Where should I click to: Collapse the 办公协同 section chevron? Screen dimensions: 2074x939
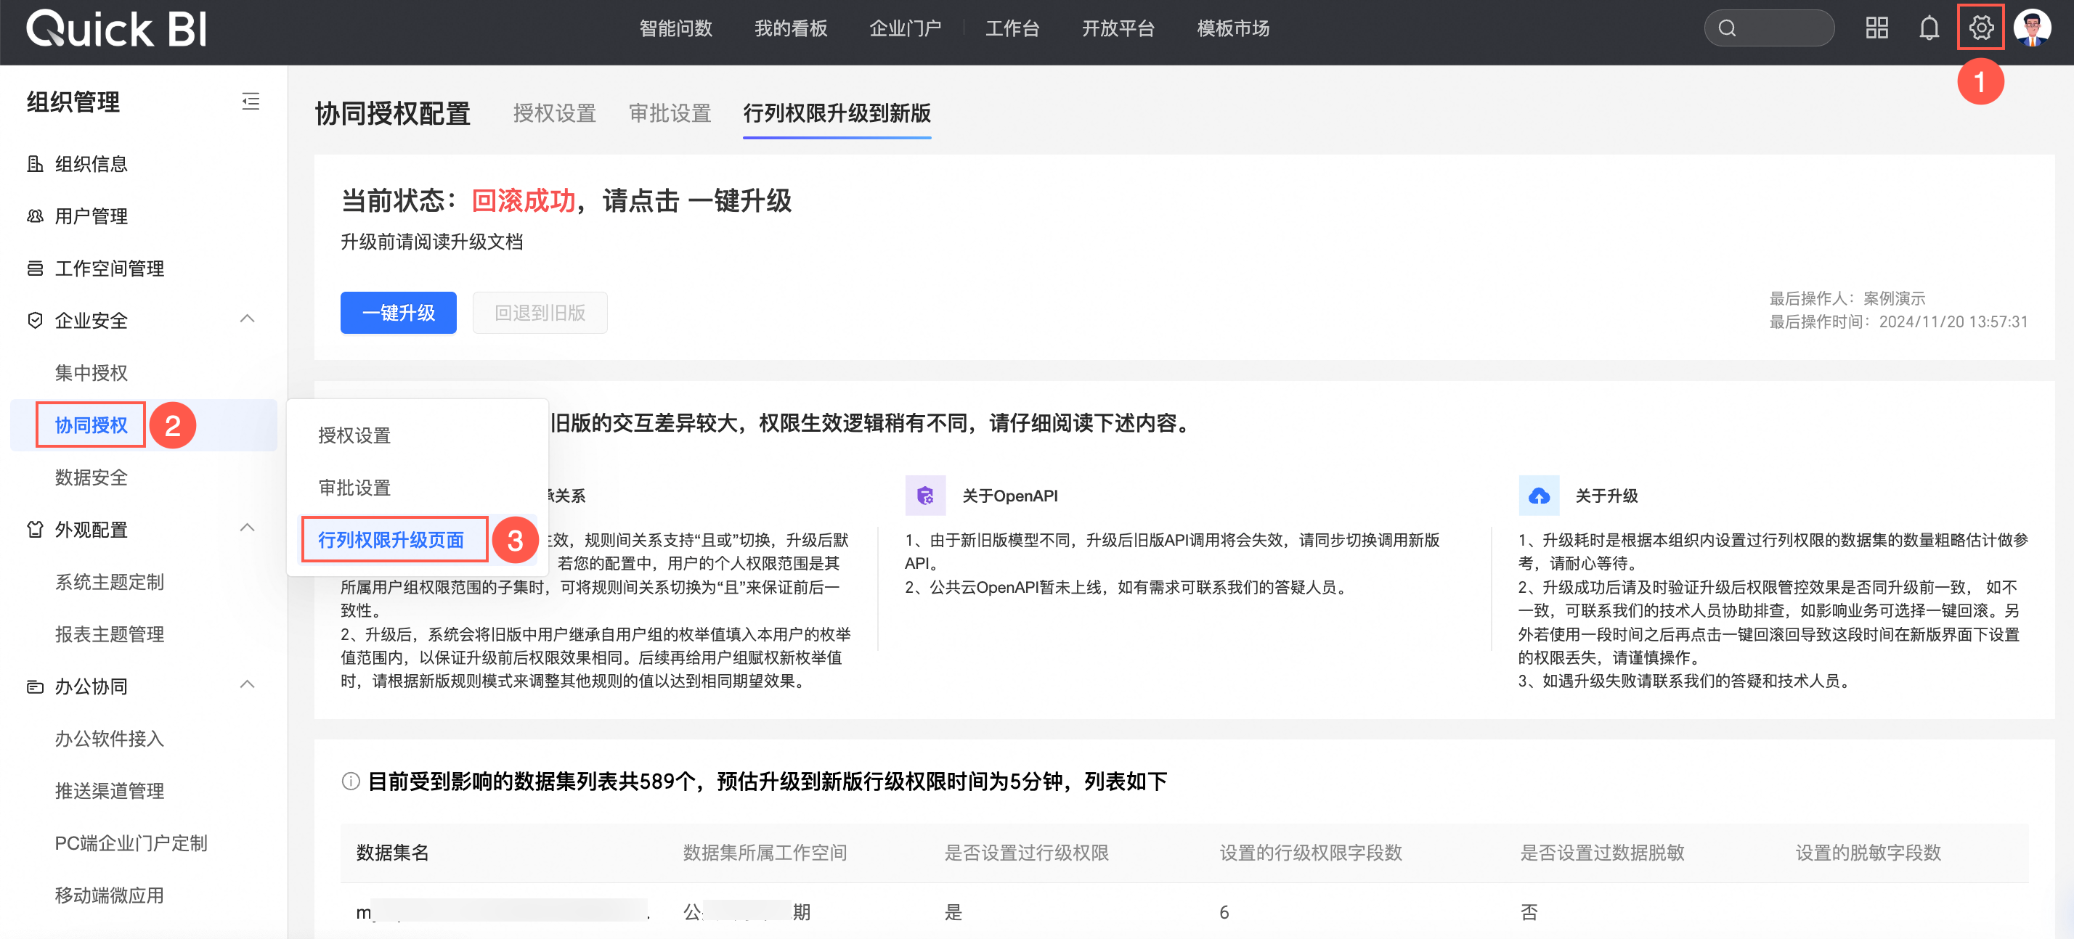pos(248,686)
